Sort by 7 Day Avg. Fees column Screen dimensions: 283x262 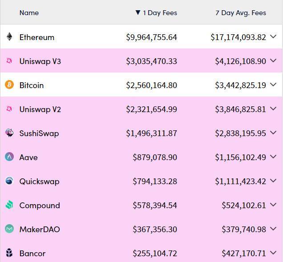pos(241,13)
